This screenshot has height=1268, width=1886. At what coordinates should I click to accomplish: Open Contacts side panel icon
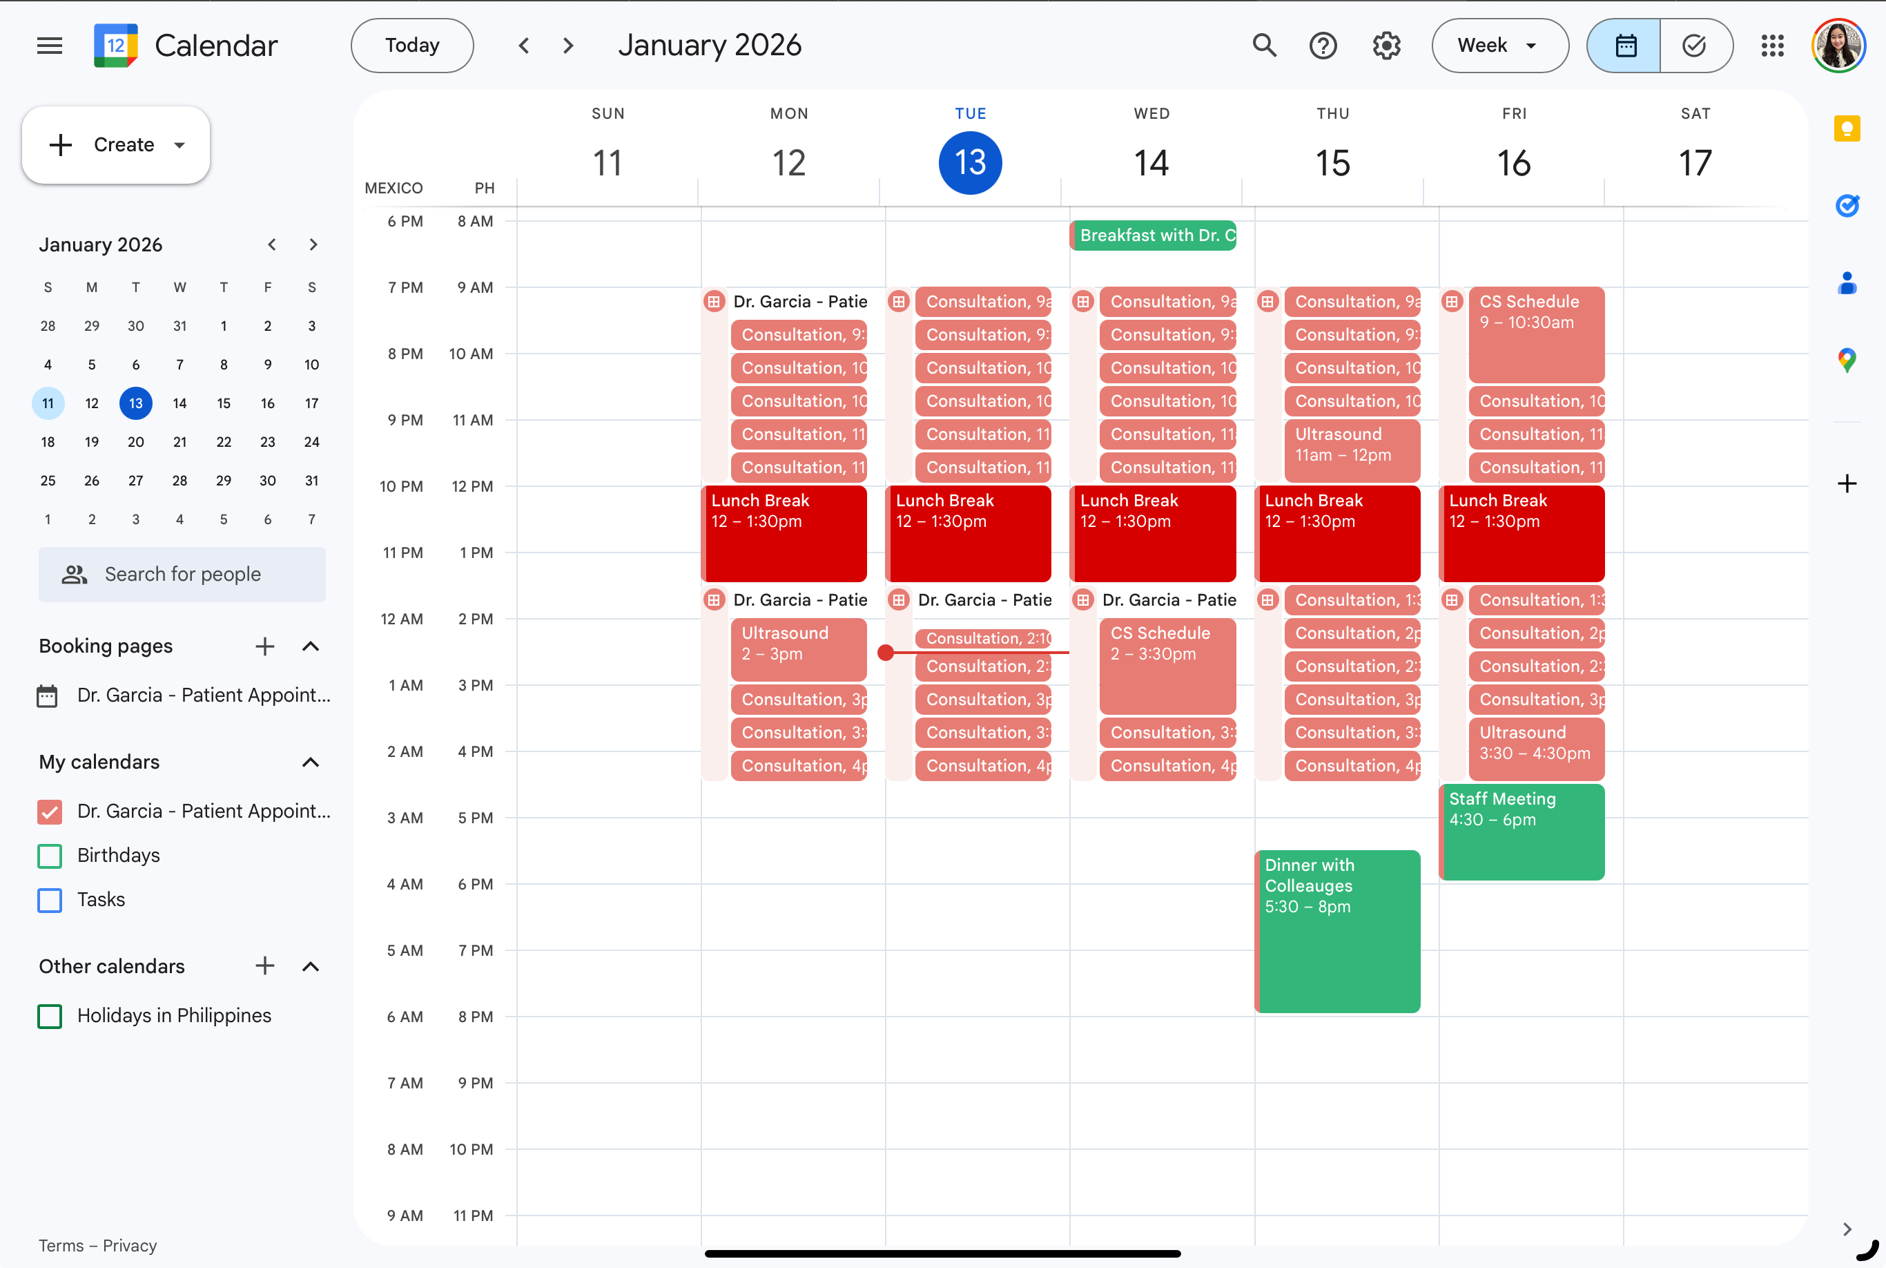(x=1847, y=283)
